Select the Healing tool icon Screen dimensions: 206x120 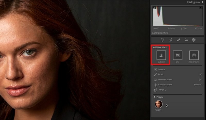click(178, 40)
